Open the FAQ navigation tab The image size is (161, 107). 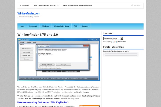click(x=76, y=26)
